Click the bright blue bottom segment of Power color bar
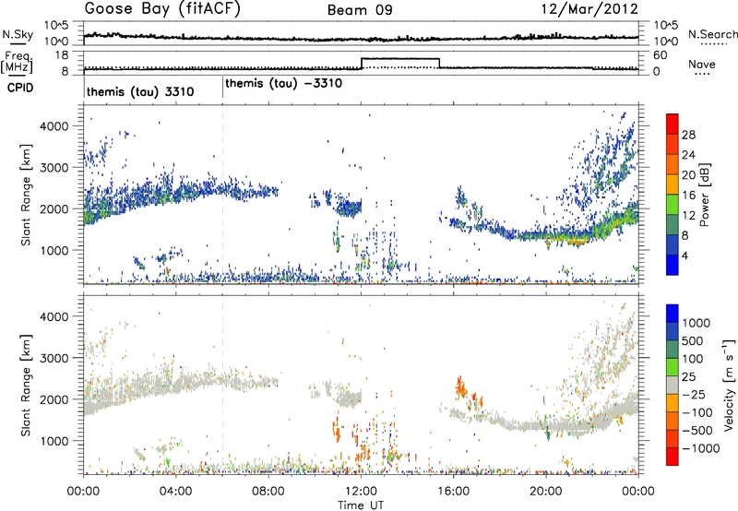The image size is (738, 511). pyautogui.click(x=673, y=265)
